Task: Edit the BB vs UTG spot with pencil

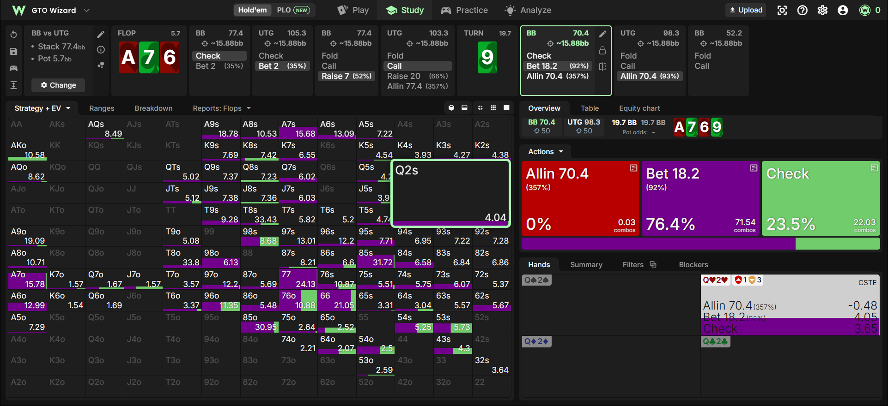Action: coord(101,34)
